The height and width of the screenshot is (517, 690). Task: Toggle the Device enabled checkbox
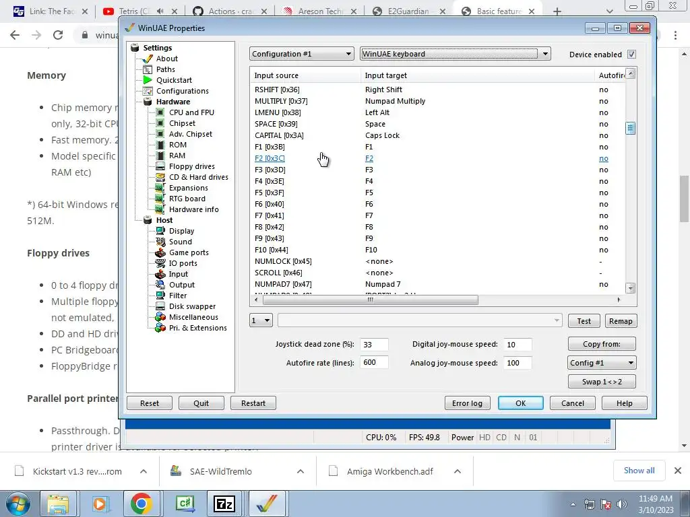[x=631, y=54]
